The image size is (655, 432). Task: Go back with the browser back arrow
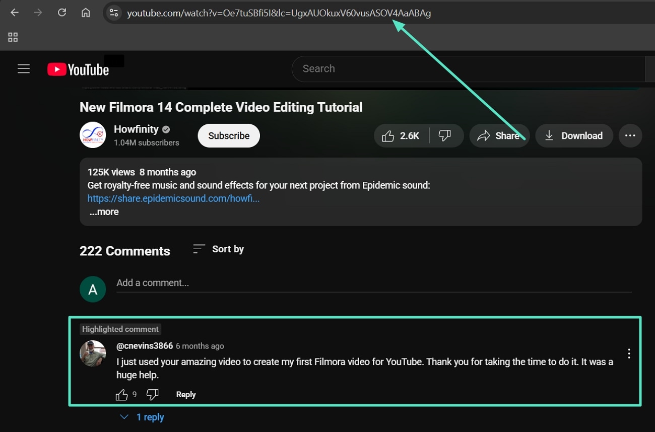coord(15,13)
